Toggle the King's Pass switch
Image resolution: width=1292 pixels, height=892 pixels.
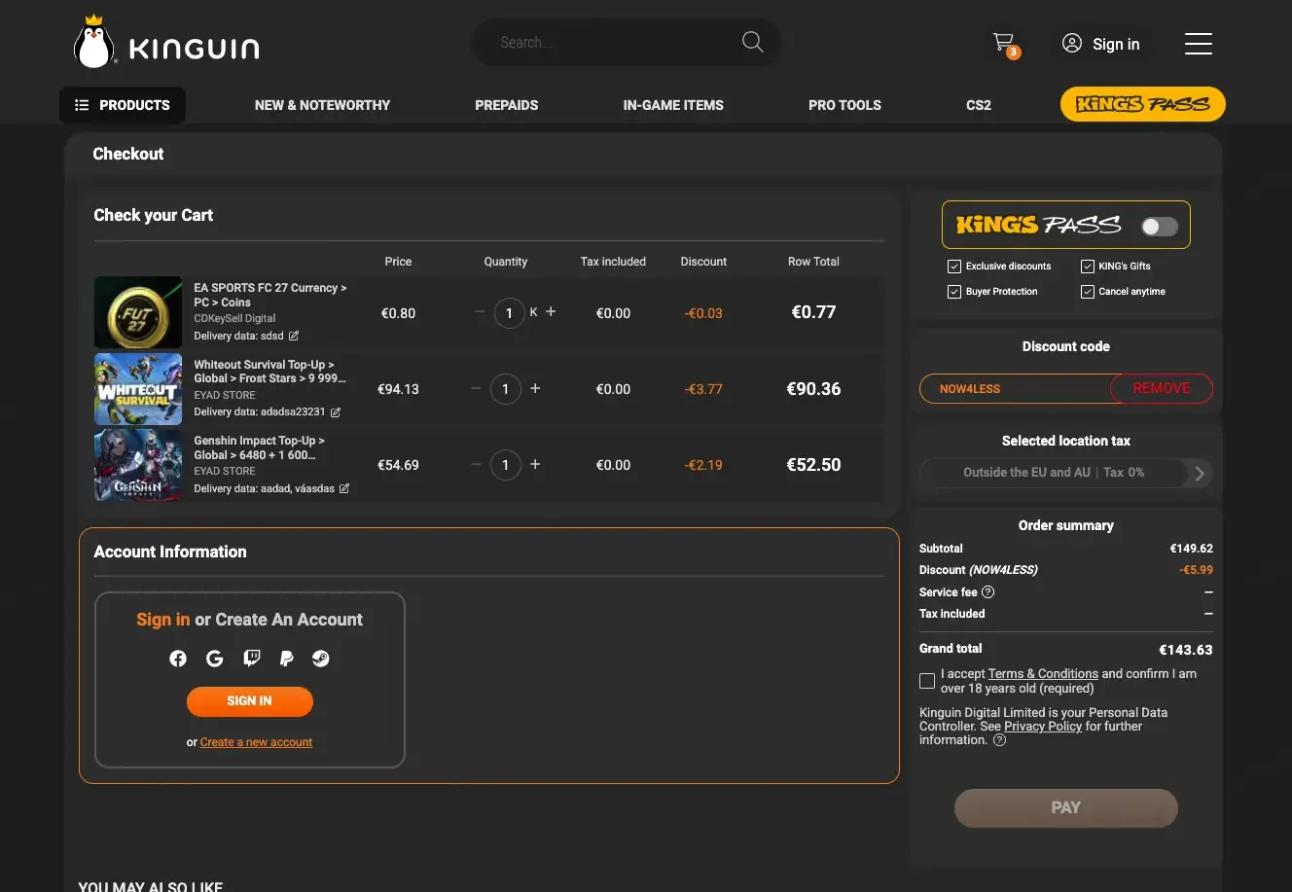(x=1160, y=227)
